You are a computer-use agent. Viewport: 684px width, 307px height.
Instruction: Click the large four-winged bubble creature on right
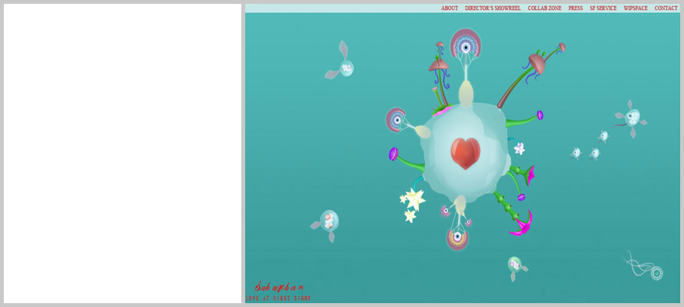(x=632, y=118)
